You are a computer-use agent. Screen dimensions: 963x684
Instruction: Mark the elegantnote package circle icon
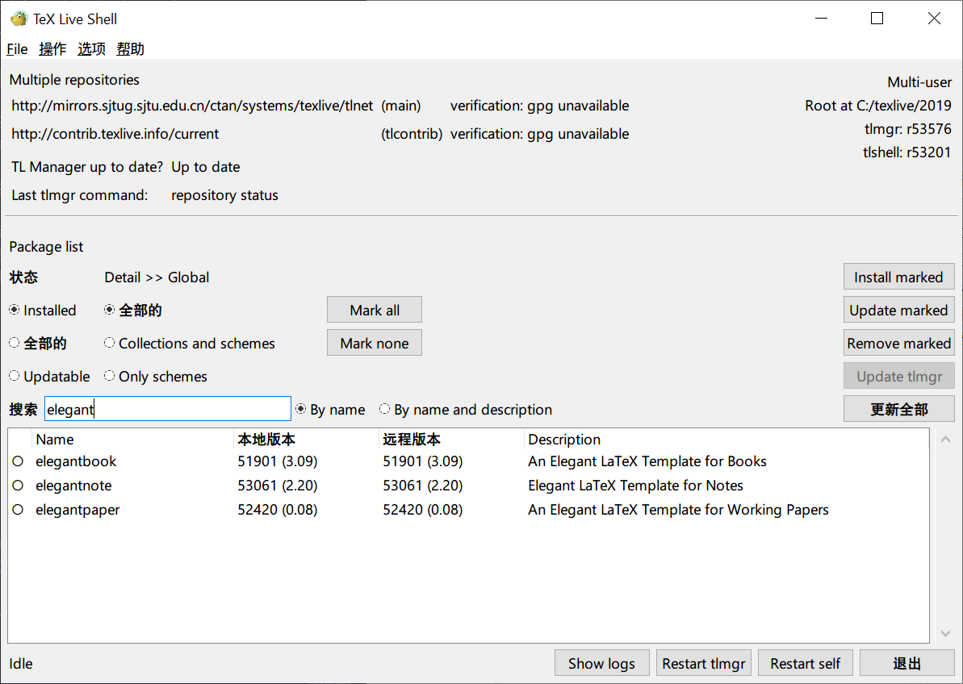click(x=18, y=486)
